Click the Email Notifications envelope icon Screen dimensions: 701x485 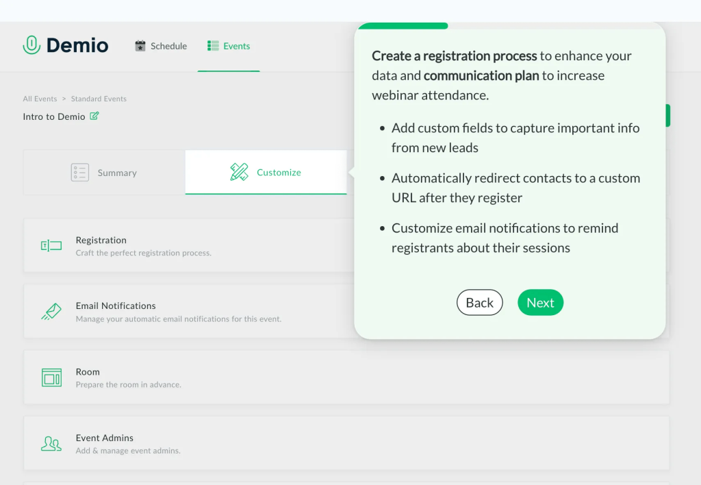point(51,312)
